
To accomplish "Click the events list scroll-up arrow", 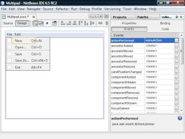I will 181,35.
